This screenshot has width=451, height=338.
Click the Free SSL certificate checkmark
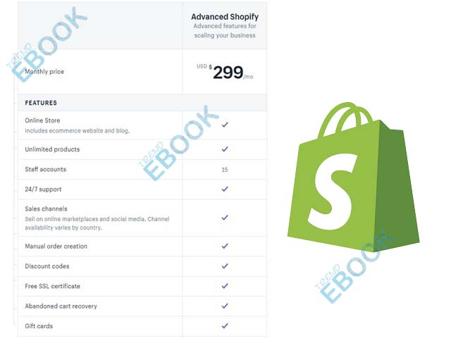tap(225, 286)
